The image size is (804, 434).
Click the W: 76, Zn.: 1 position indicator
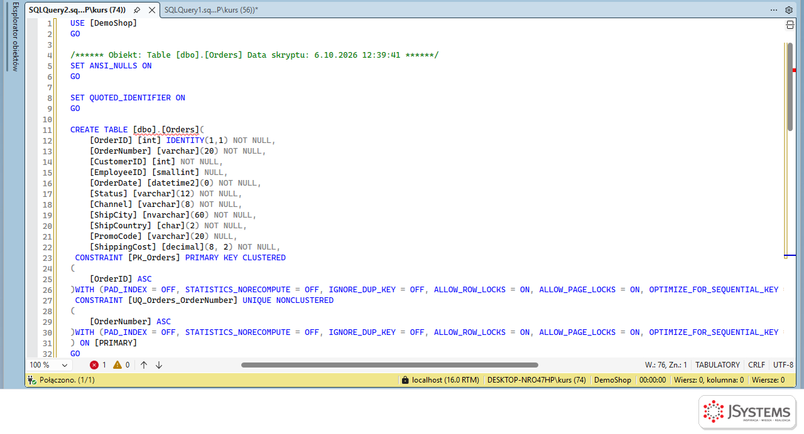click(666, 364)
